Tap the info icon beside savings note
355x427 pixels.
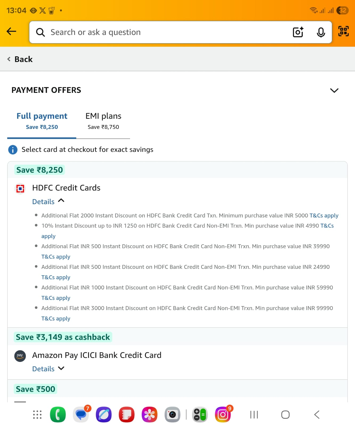(x=13, y=150)
